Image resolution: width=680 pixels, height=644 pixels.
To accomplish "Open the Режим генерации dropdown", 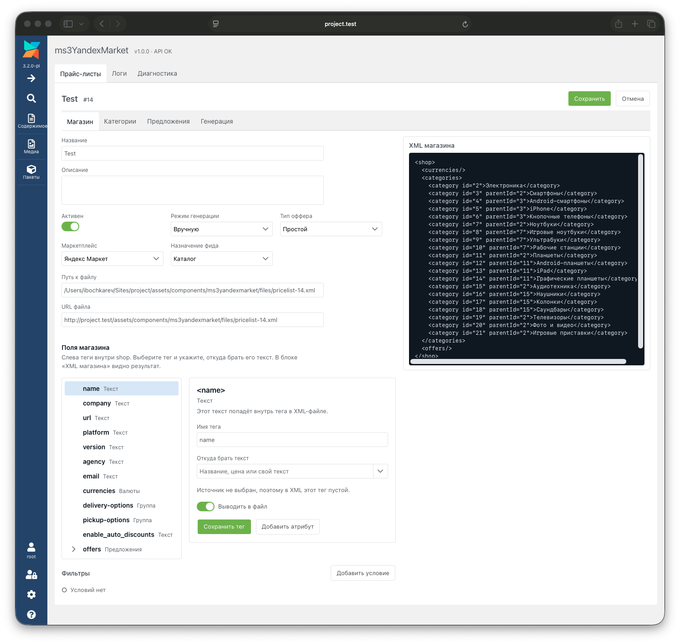I will 221,229.
